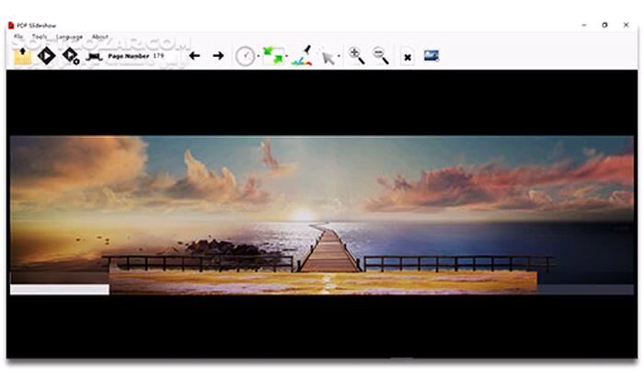Click the black X close-document icon
The height and width of the screenshot is (379, 644).
pos(407,57)
